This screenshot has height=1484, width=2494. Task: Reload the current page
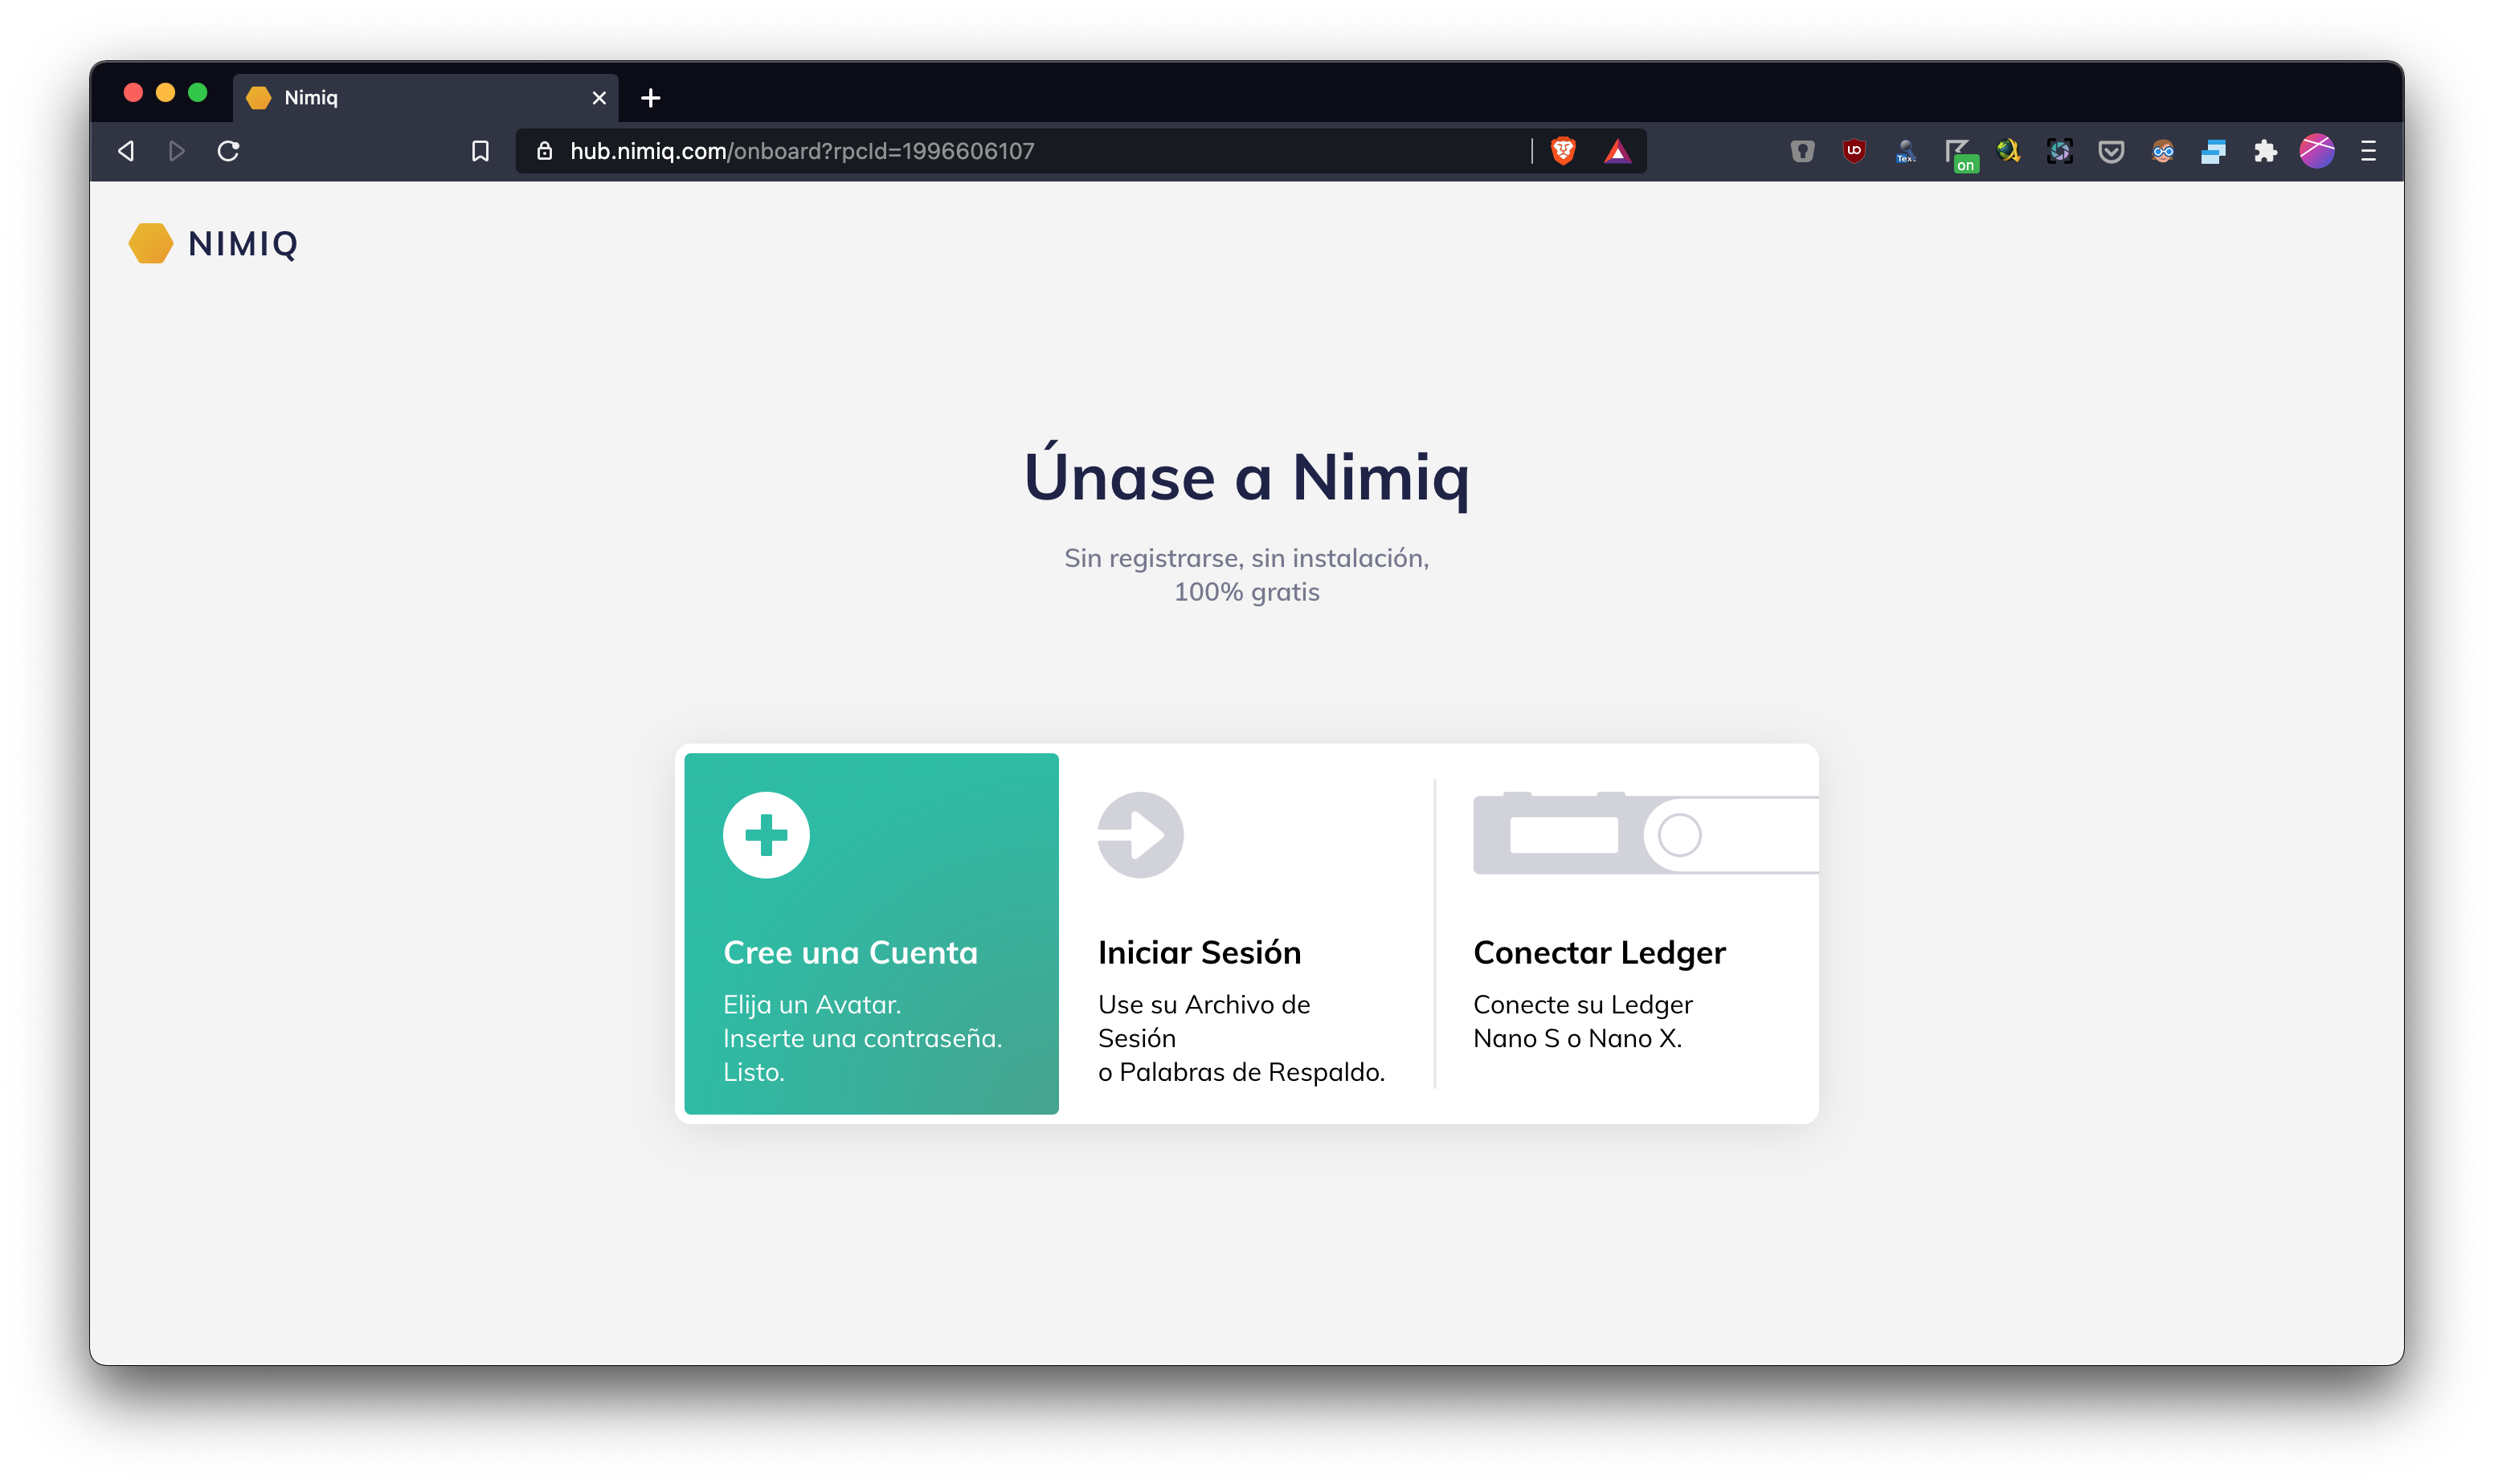(228, 151)
